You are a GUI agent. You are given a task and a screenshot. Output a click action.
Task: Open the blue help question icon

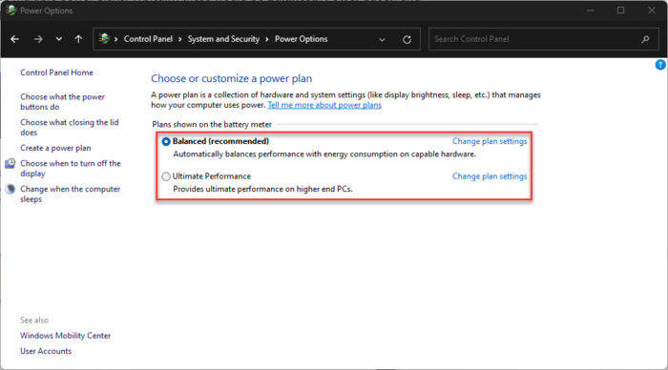click(x=660, y=65)
